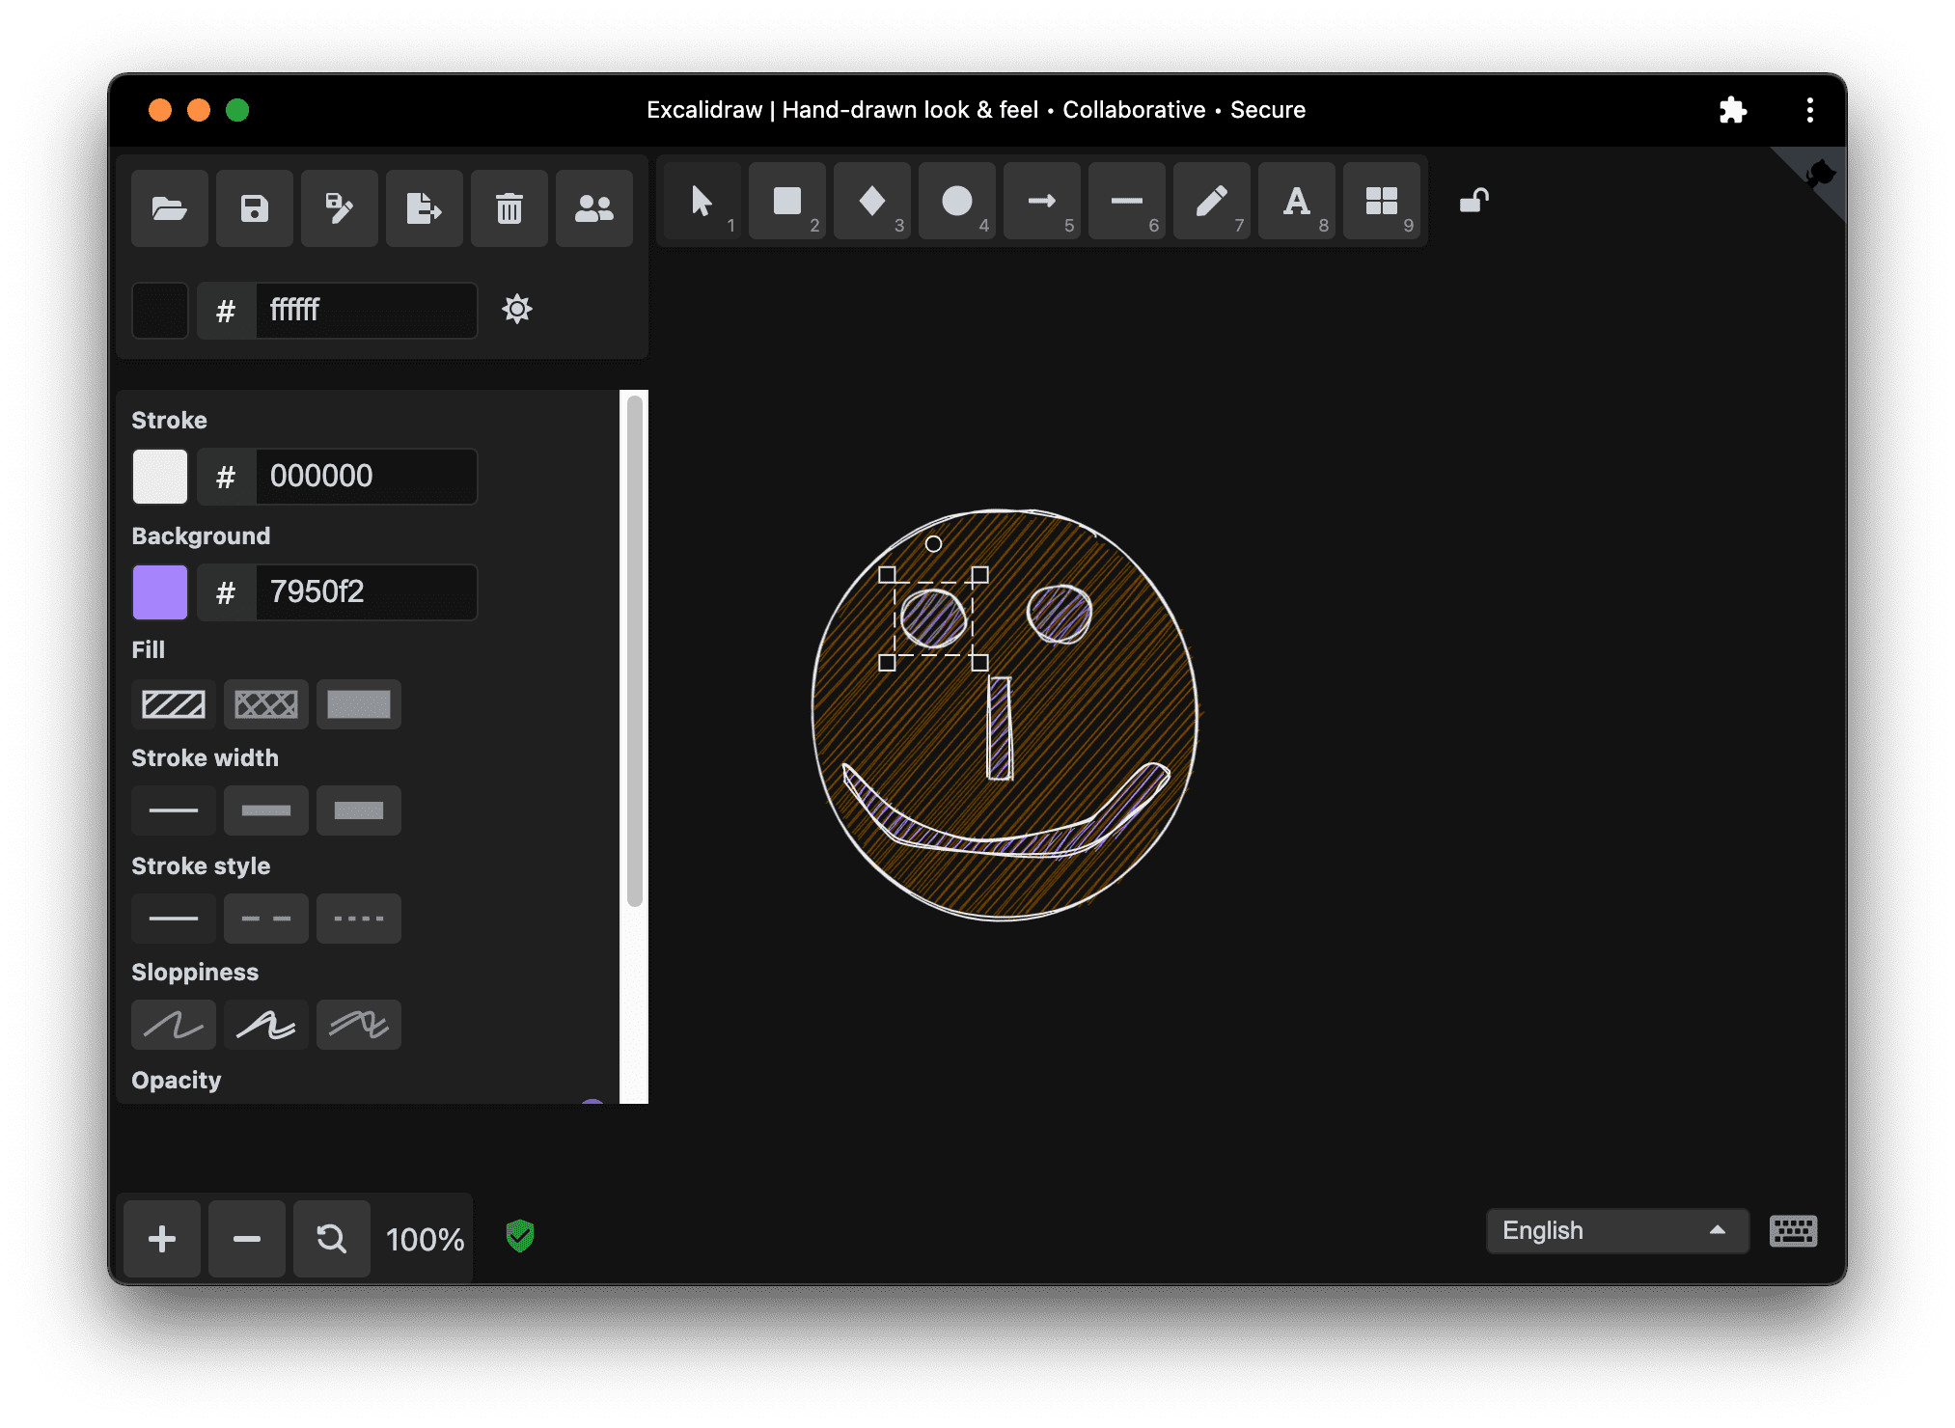Toggle the tool lock icon

coord(1473,202)
